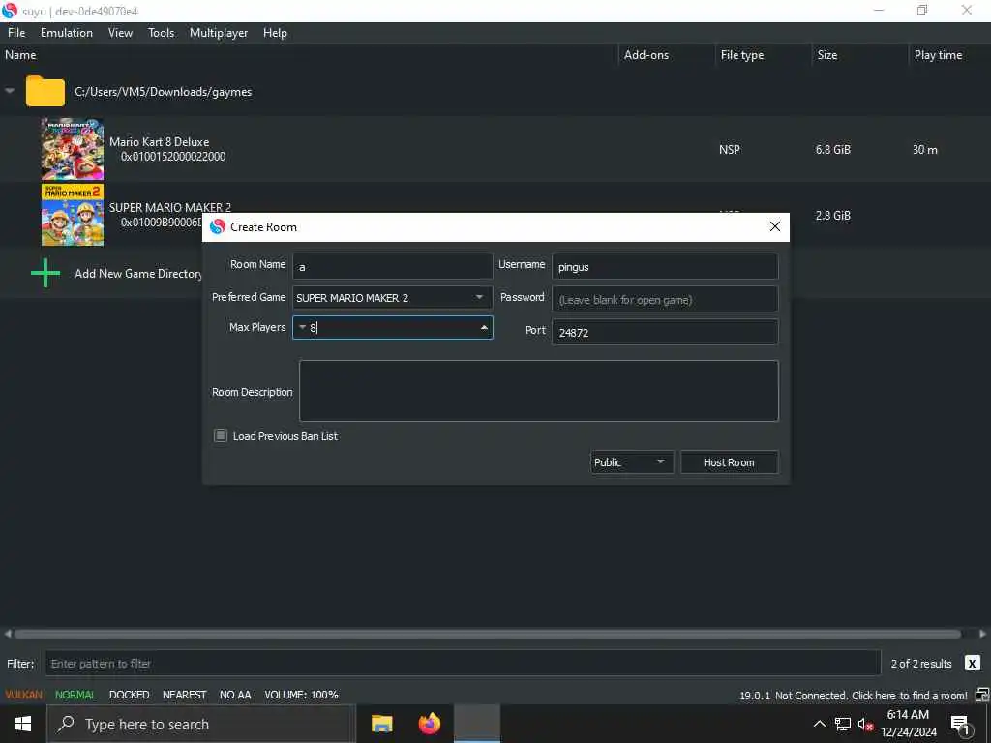Screen dimensions: 991x743
Task: Select the Super Mario Maker 2 cover thumbnail
Action: pyautogui.click(x=72, y=215)
